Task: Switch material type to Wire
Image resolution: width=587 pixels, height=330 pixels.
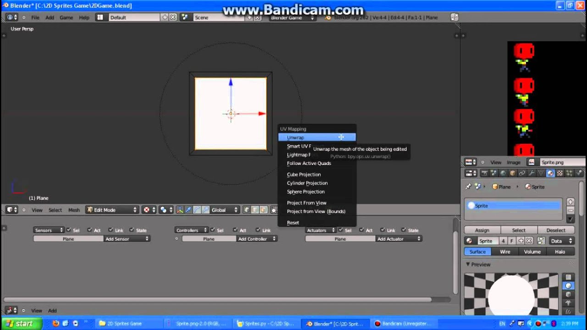Action: 505,252
